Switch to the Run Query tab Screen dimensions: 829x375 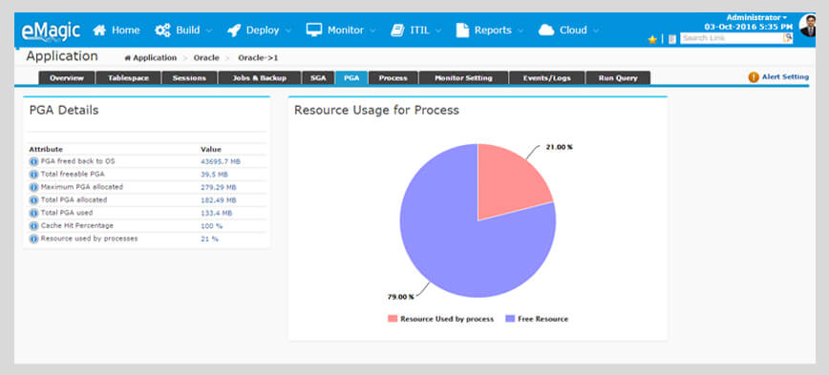[x=618, y=78]
